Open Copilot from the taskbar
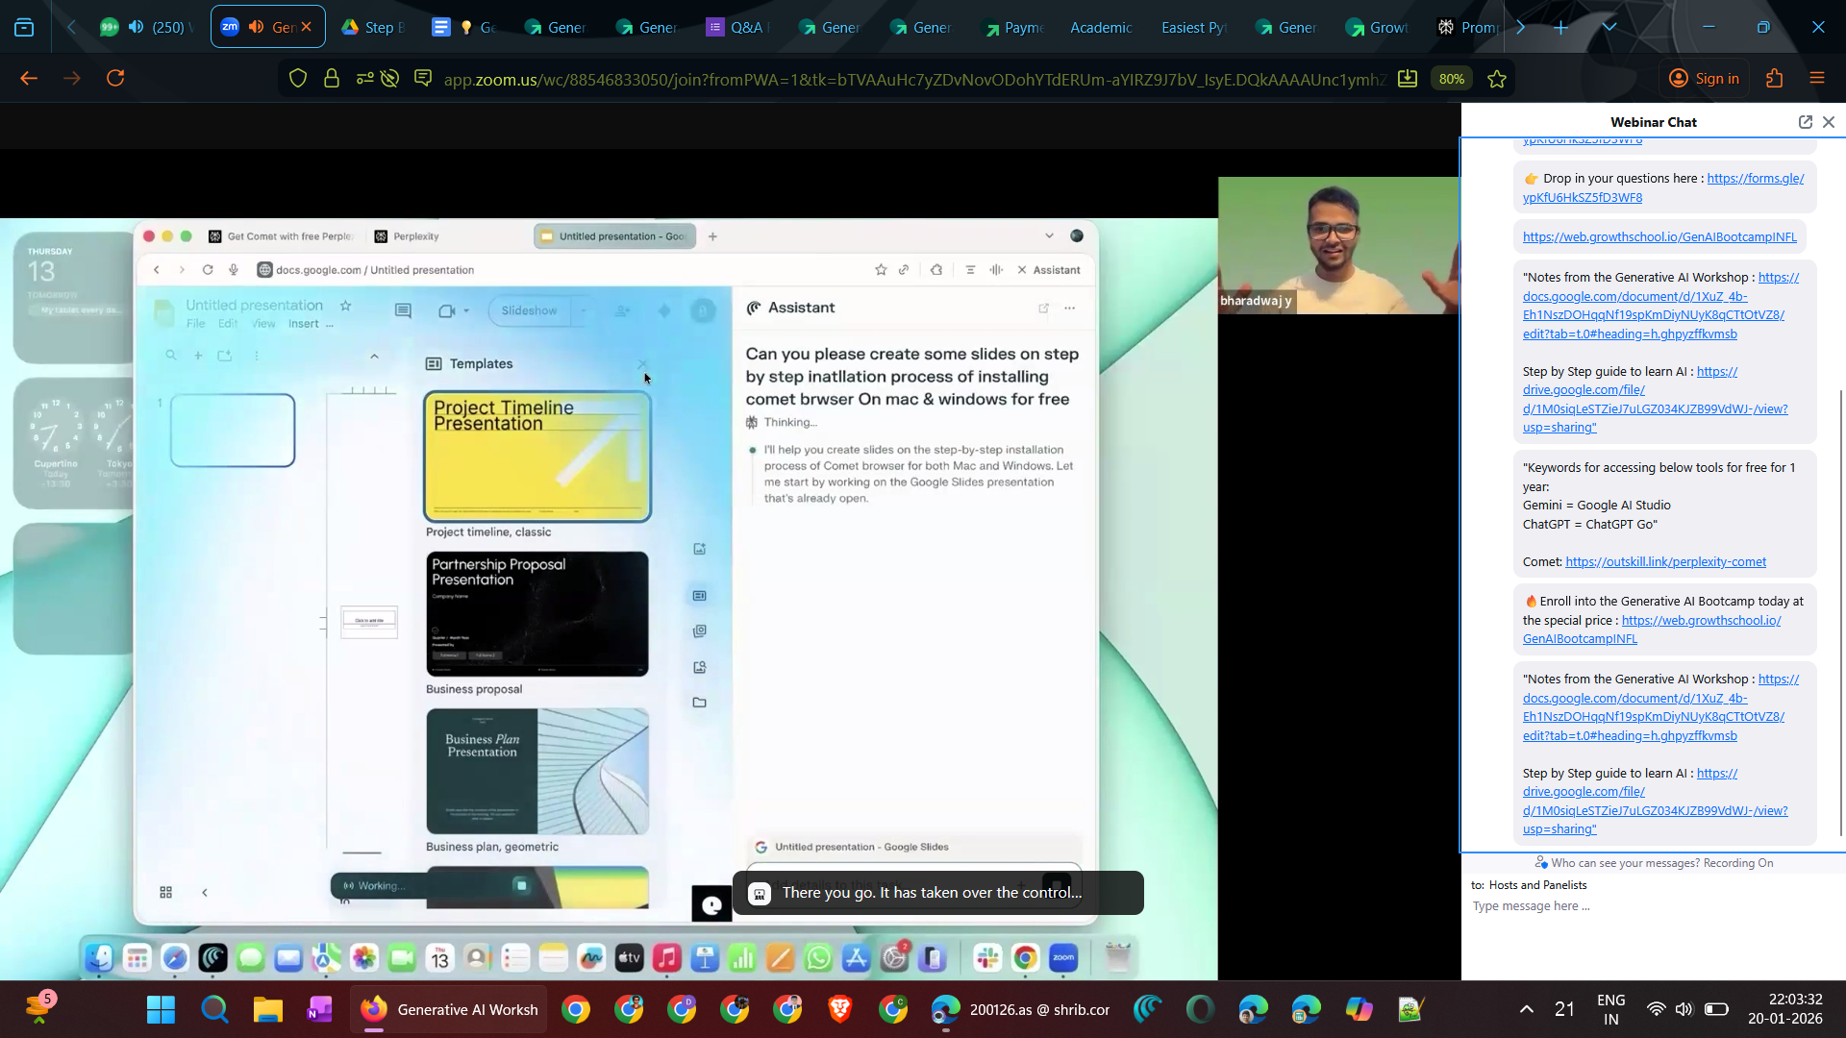 click(1359, 1010)
